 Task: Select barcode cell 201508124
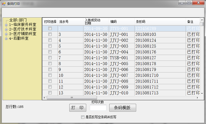pos(160,40)
